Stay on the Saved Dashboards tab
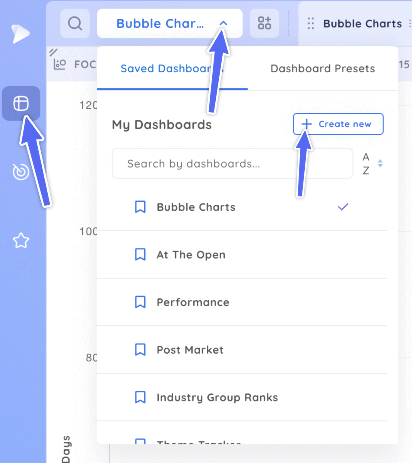Image resolution: width=412 pixels, height=463 pixels. (172, 68)
